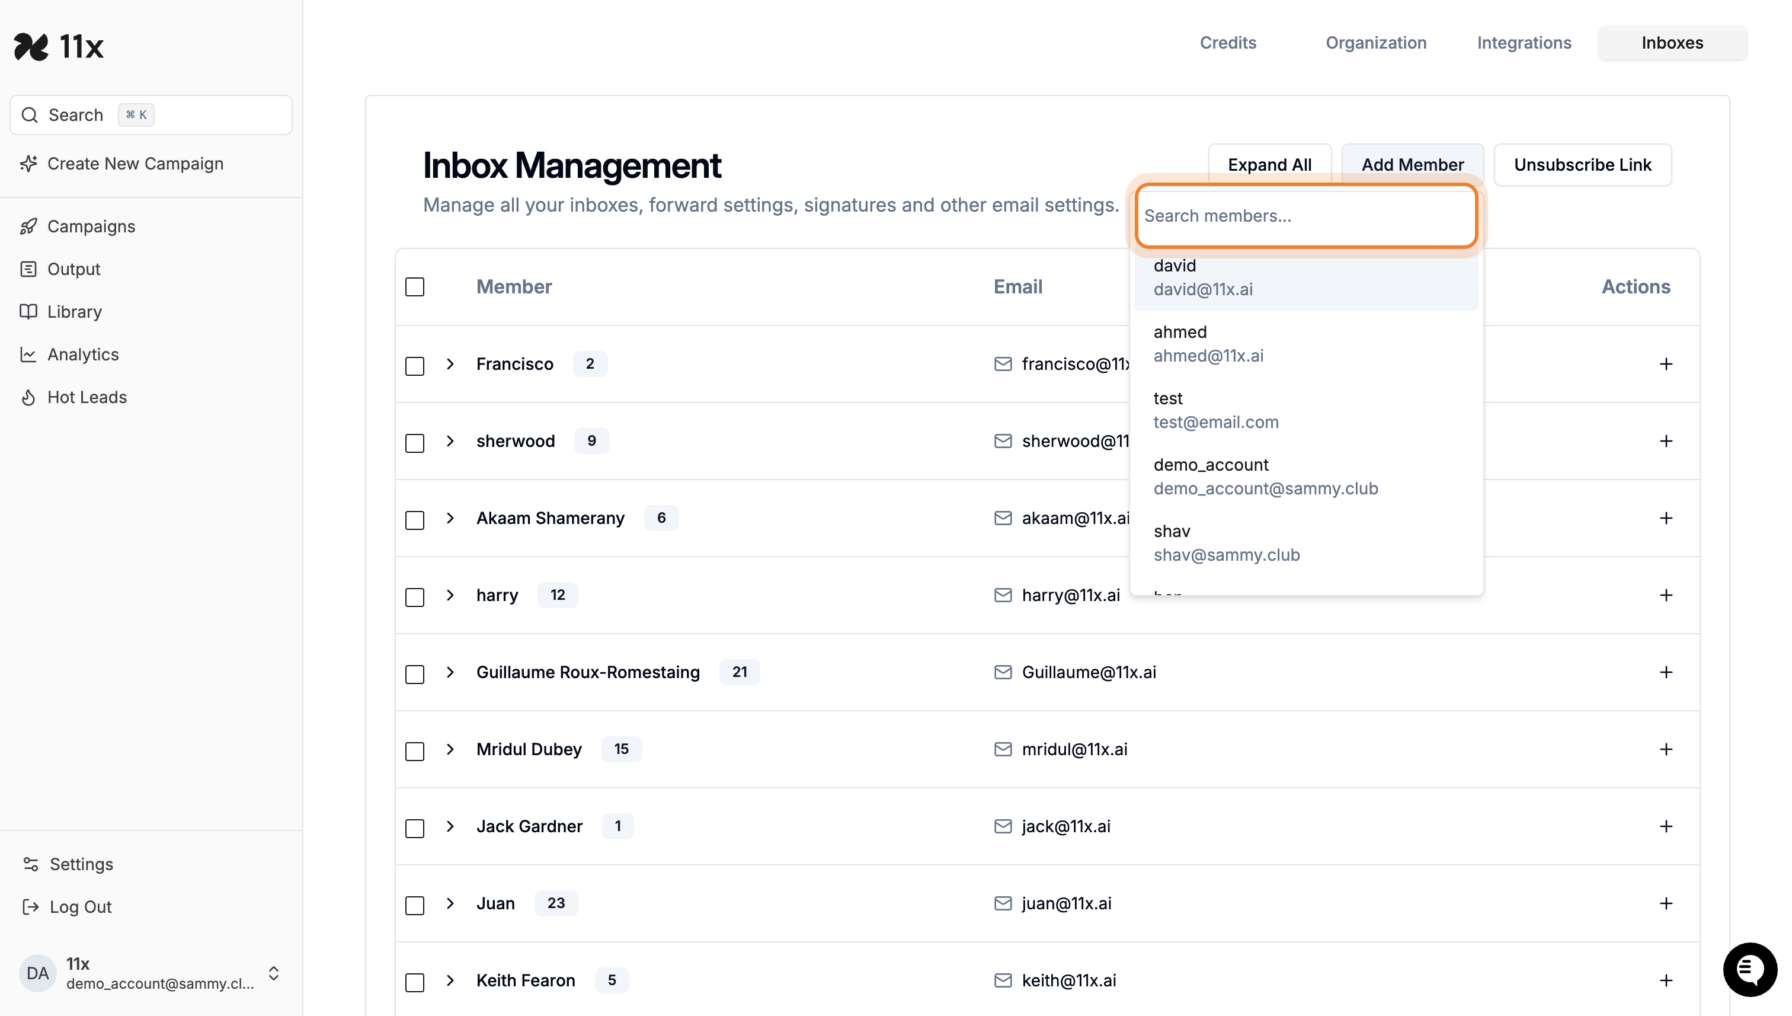Screen dimensions: 1792x1016
Task: Expand the Juan row chevron
Action: pyautogui.click(x=450, y=903)
